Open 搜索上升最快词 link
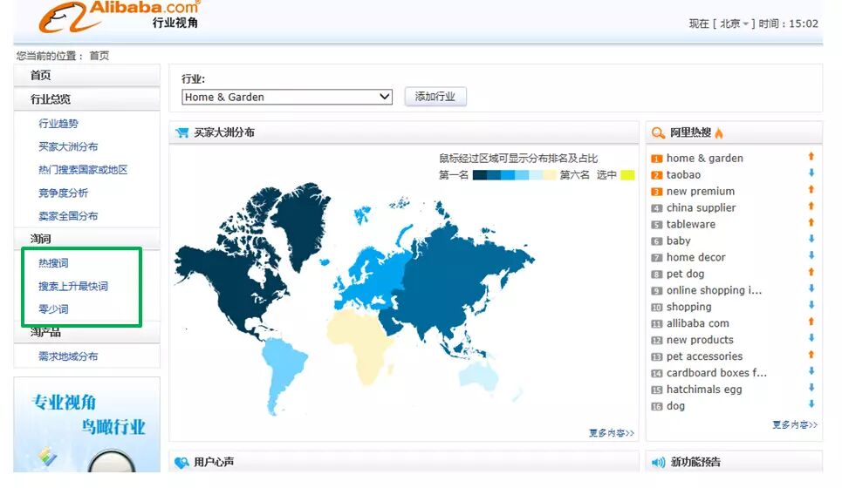Viewport: 842px width, 488px height. [x=73, y=286]
